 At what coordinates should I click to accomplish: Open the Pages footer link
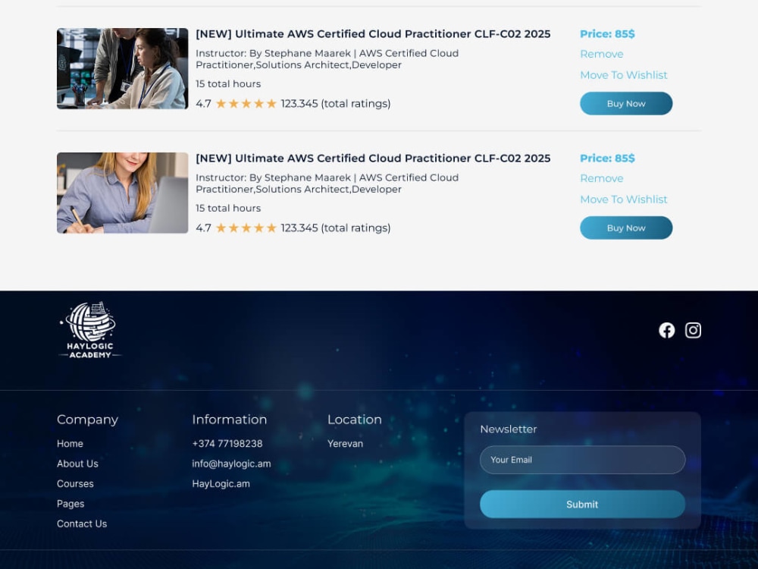(70, 504)
